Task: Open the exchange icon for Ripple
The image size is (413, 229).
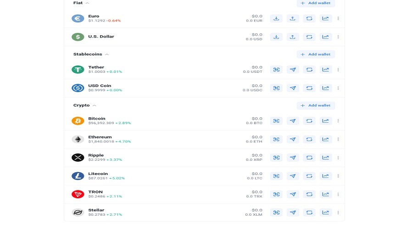Action: click(x=309, y=158)
